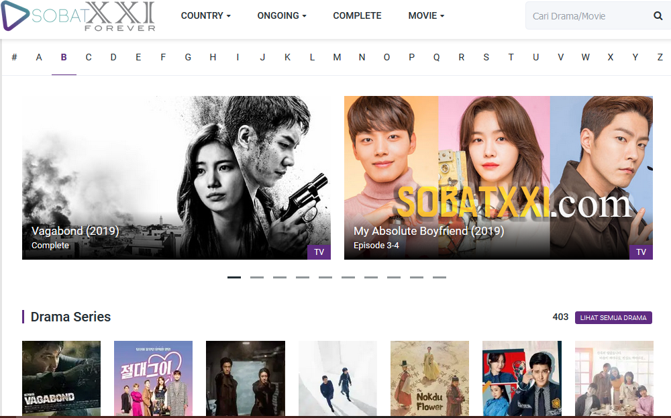The width and height of the screenshot is (671, 418).
Task: Select the # symbol in alphabet index
Action: (14, 57)
